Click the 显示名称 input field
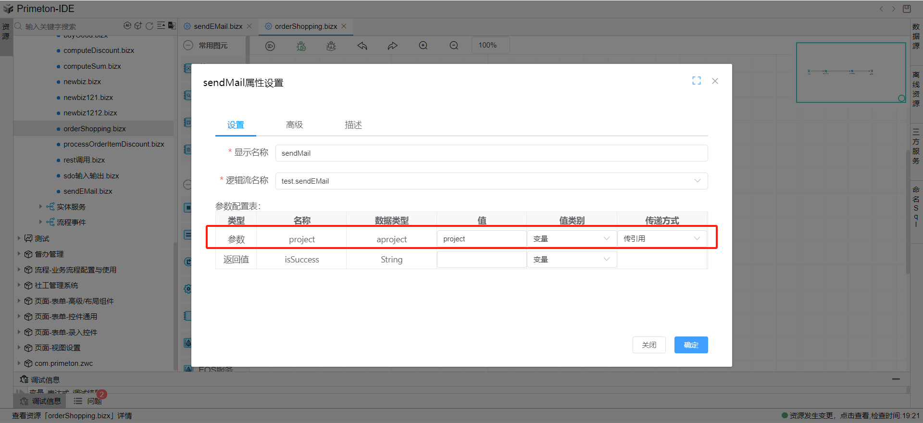923x423 pixels. pos(491,153)
